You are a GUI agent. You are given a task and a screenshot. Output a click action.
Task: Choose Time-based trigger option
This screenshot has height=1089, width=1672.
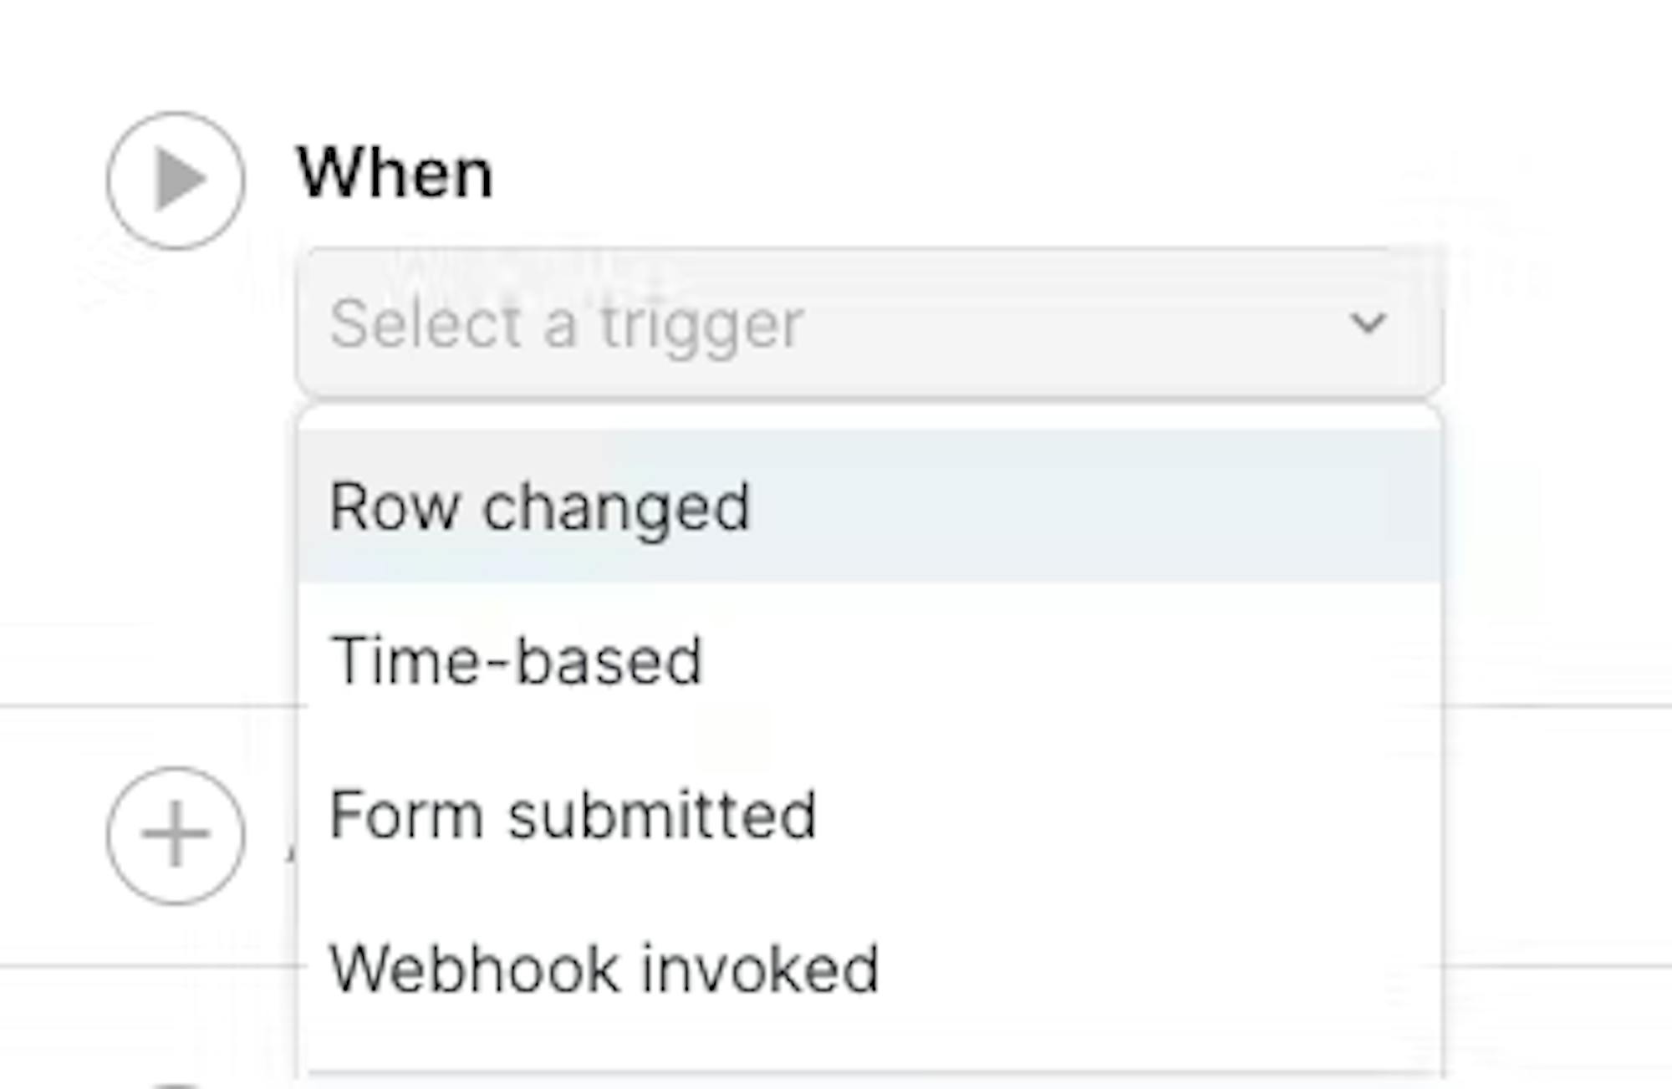(869, 660)
